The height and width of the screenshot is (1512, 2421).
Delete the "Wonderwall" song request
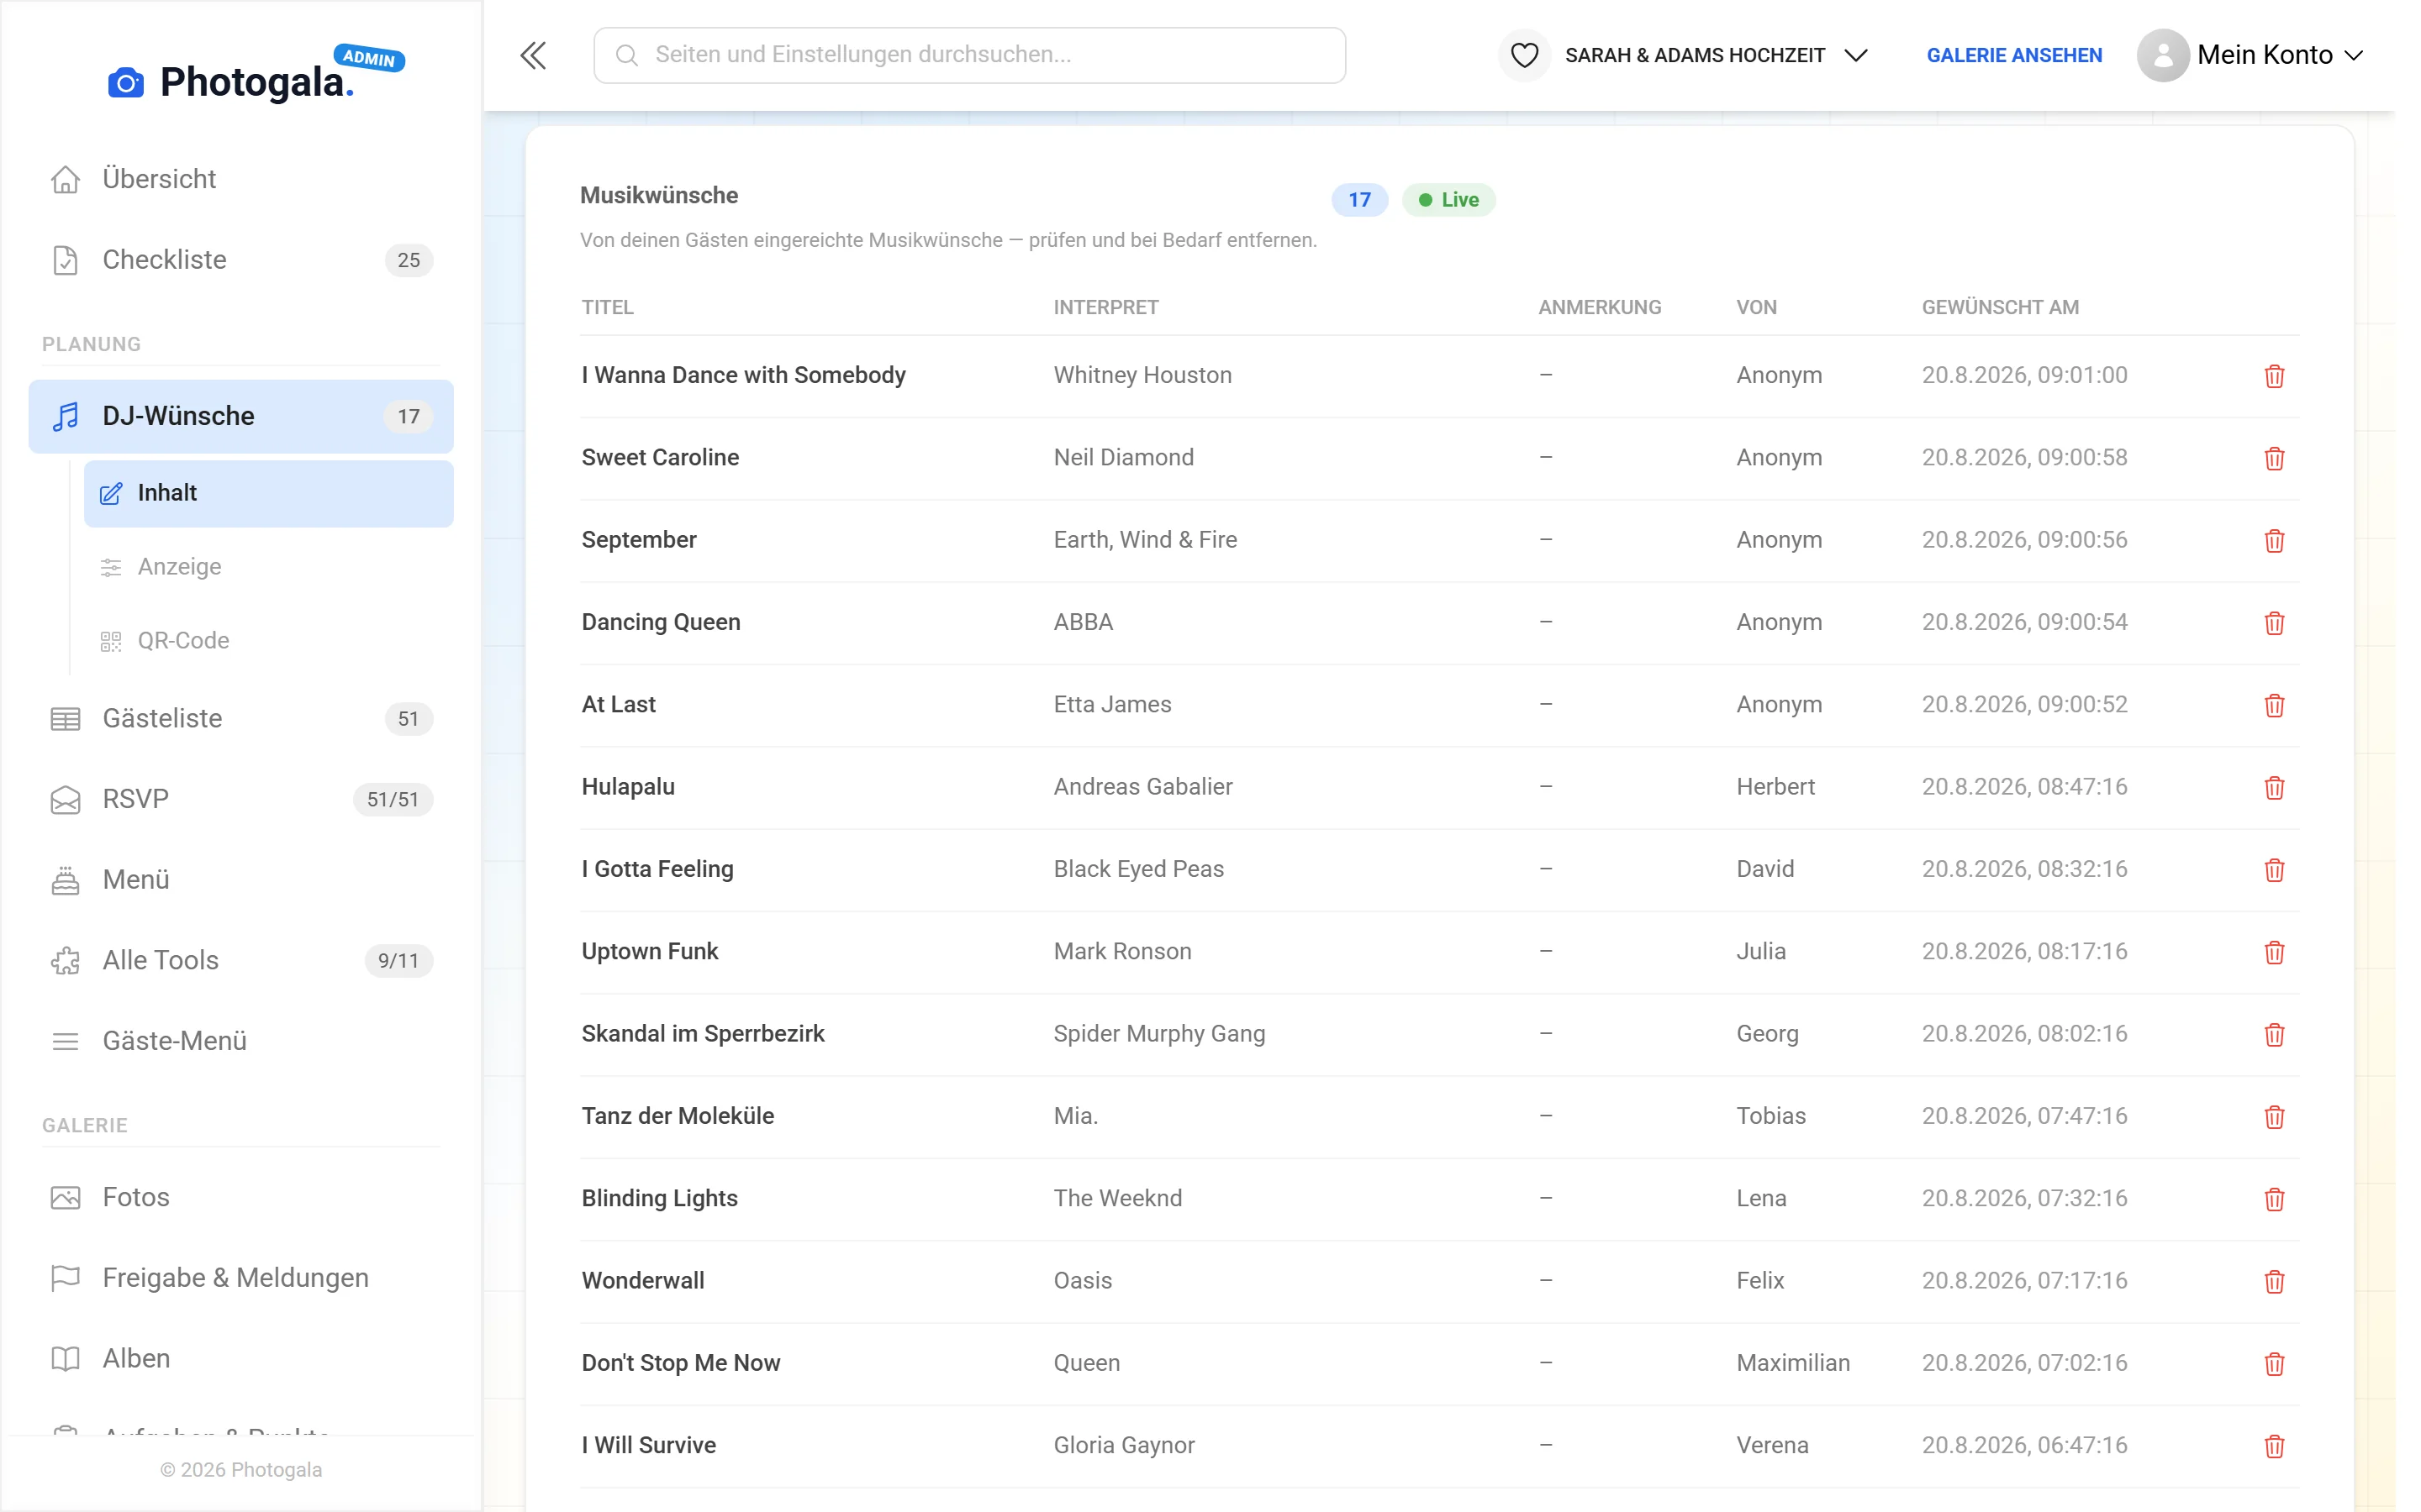coord(2274,1281)
